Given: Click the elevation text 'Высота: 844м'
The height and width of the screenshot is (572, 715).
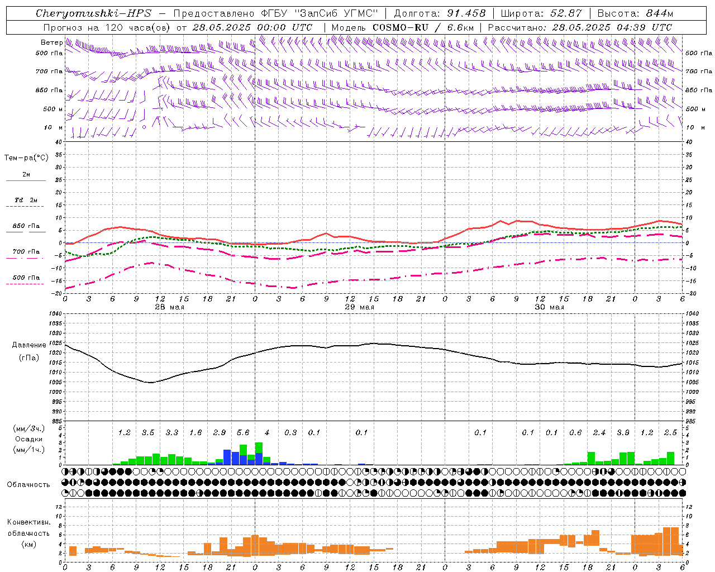Looking at the screenshot, I should point(635,13).
